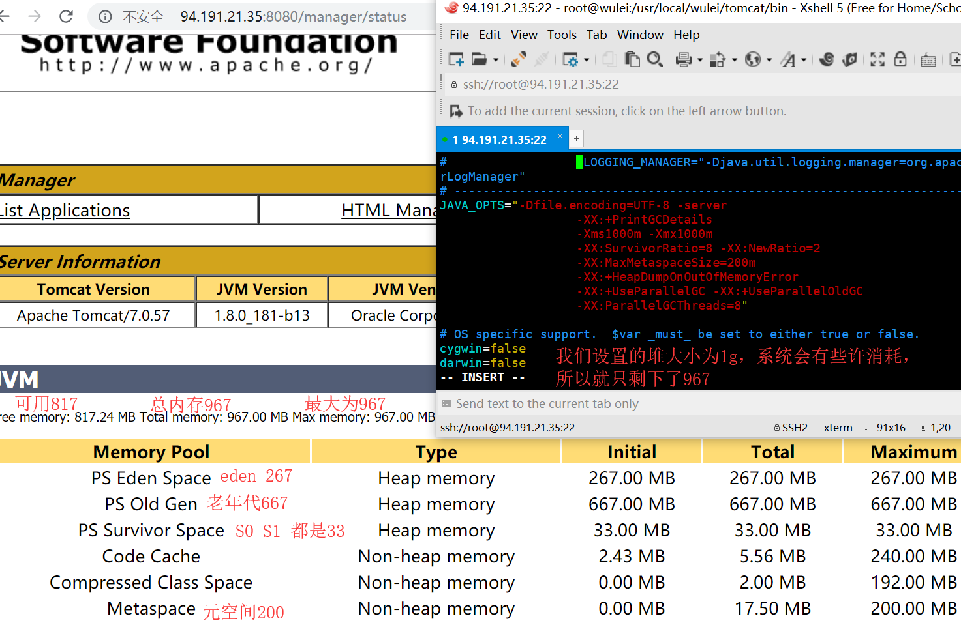Click the Paste clipboard icon in Xshell toolbar

click(x=632, y=60)
